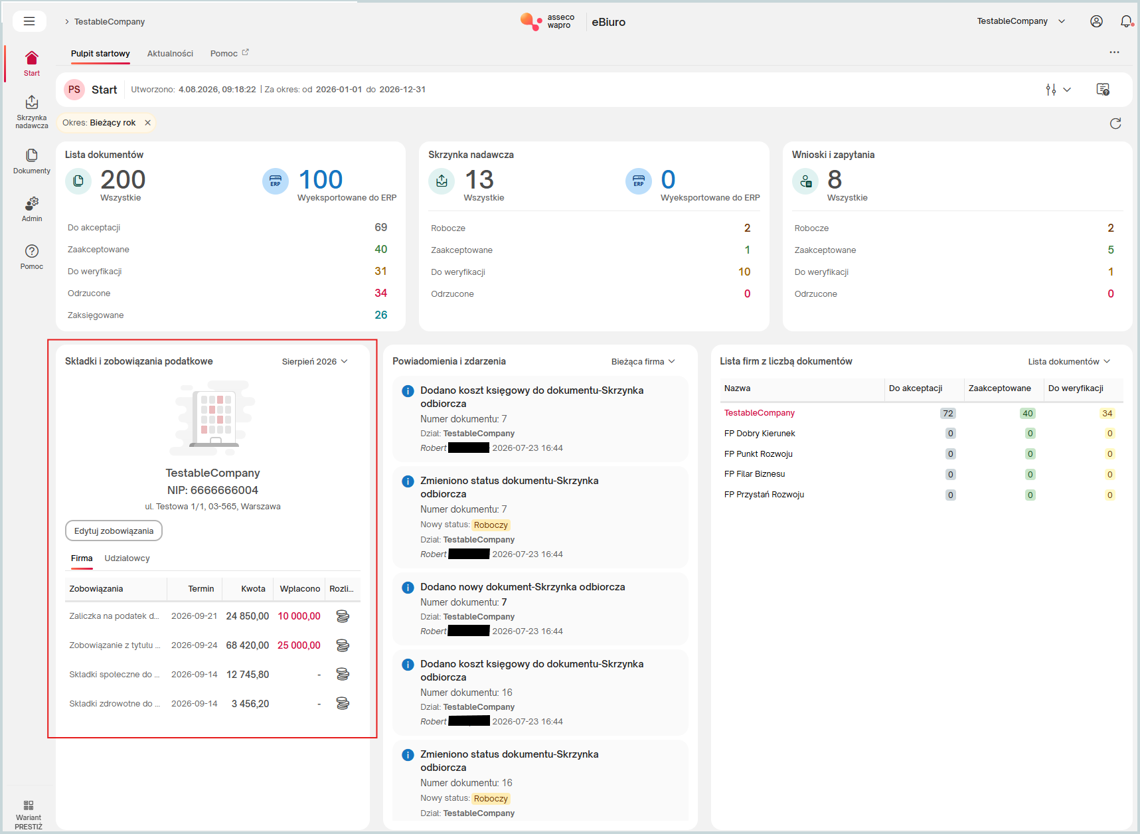1140x834 pixels.
Task: Open three-dots more options menu
Action: tap(1114, 52)
